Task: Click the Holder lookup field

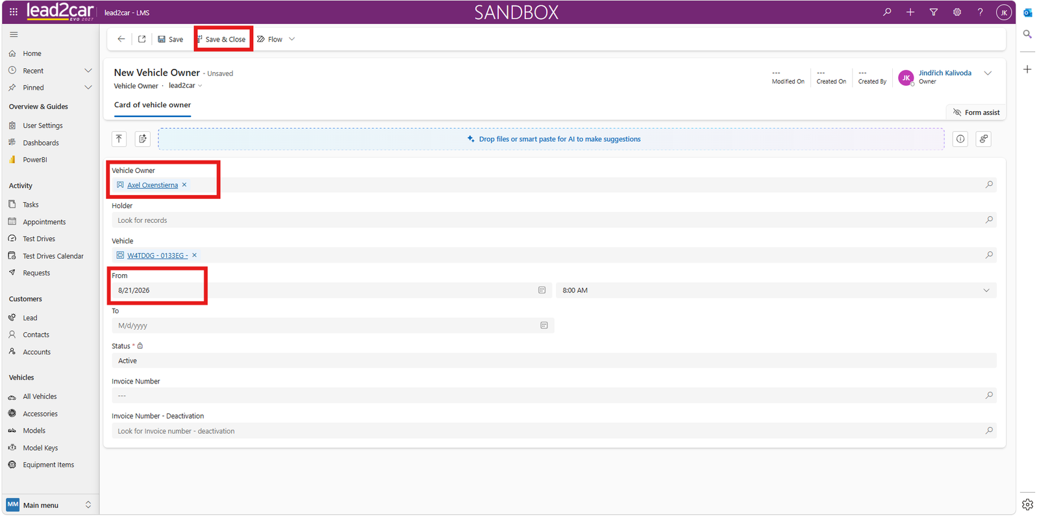Action: click(x=553, y=220)
